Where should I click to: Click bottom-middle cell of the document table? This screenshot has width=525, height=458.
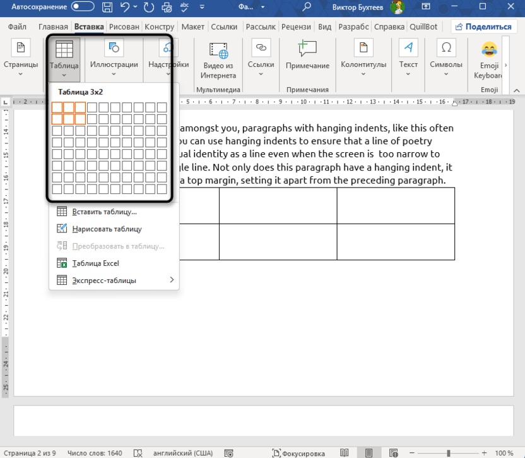click(x=278, y=242)
